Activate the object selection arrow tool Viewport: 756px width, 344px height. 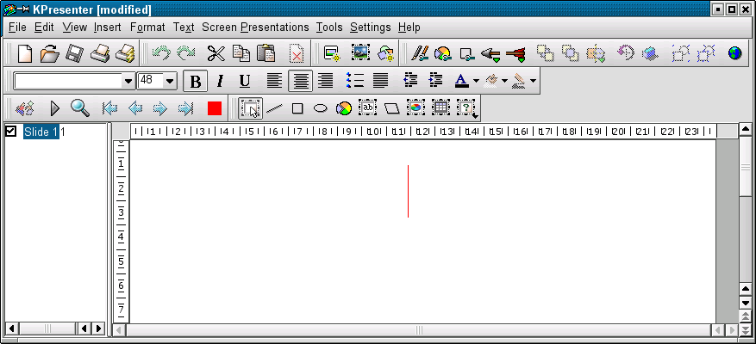pyautogui.click(x=250, y=108)
